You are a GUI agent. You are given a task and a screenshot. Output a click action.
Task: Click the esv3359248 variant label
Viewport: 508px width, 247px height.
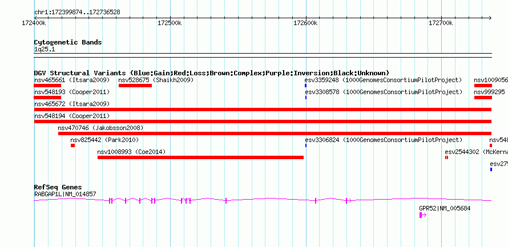[x=383, y=80]
